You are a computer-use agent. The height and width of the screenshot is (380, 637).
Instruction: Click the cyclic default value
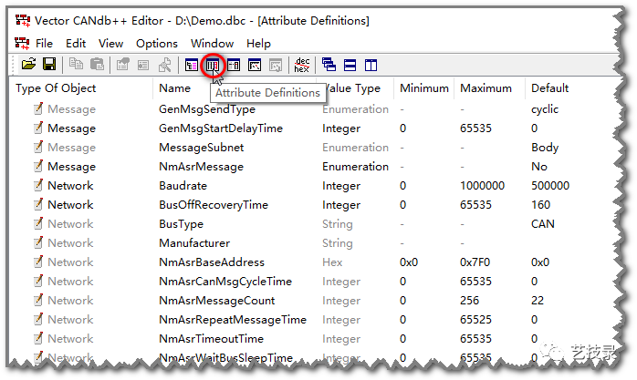click(x=545, y=109)
